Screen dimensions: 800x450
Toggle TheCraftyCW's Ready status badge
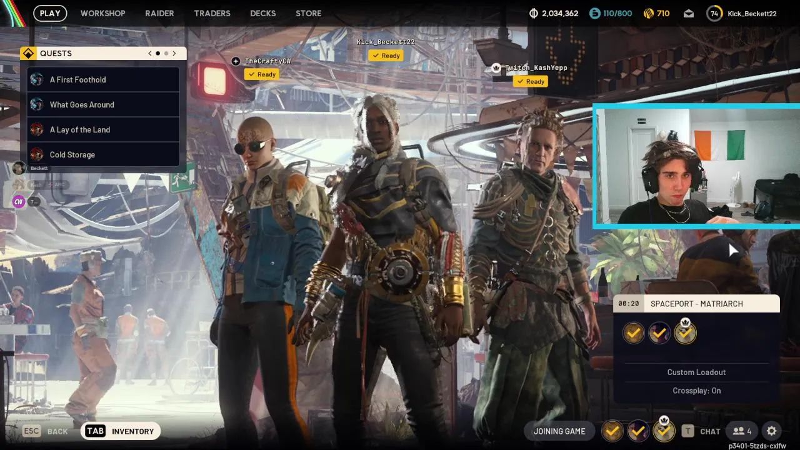[261, 74]
